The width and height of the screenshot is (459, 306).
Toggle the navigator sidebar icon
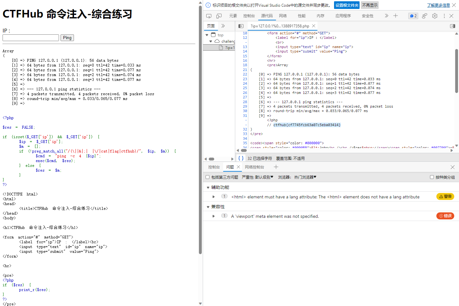pyautogui.click(x=241, y=26)
